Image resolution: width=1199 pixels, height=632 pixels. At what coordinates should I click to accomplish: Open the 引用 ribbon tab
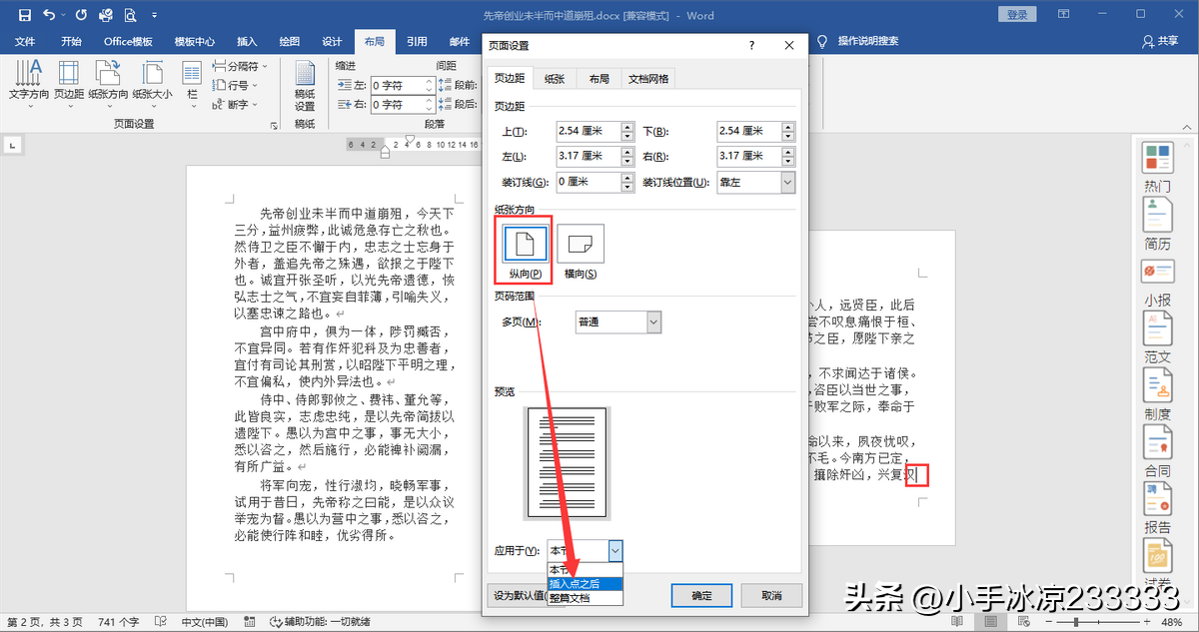tap(417, 41)
